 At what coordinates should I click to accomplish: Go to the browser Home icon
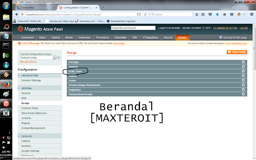tap(224, 14)
